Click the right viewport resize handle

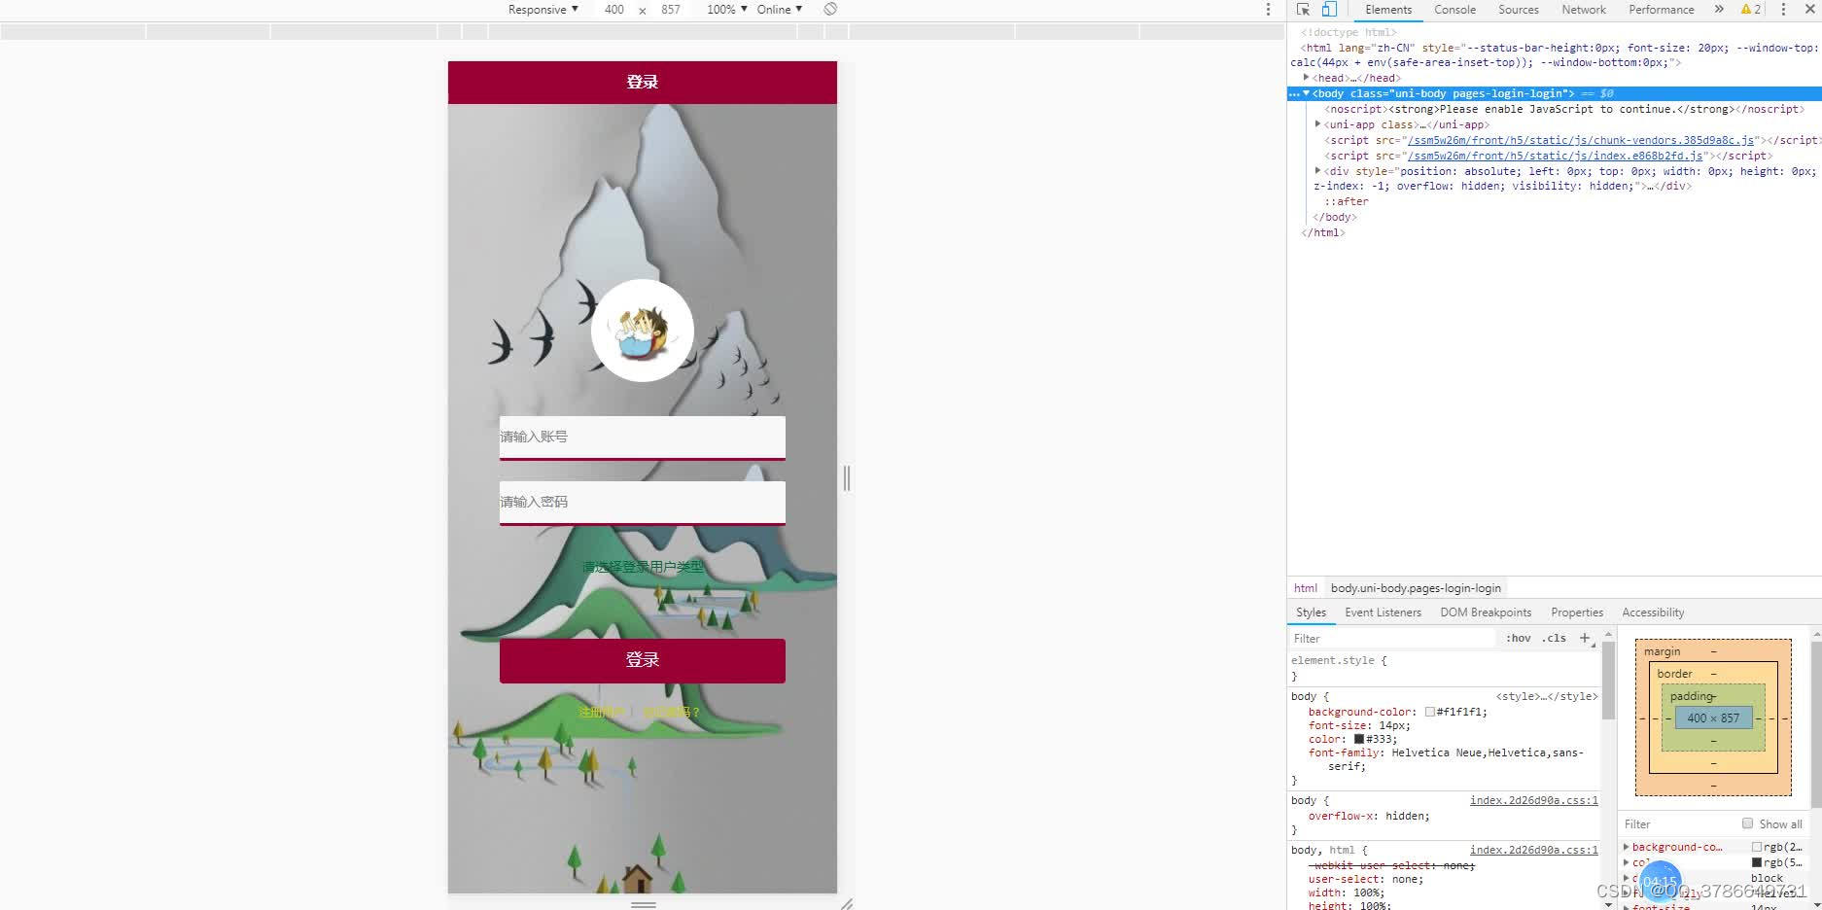(846, 477)
